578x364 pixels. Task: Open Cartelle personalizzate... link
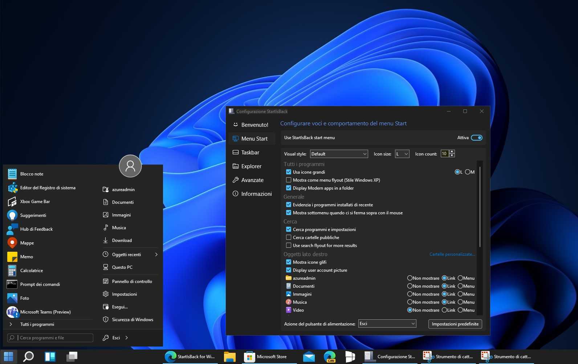[x=452, y=254]
